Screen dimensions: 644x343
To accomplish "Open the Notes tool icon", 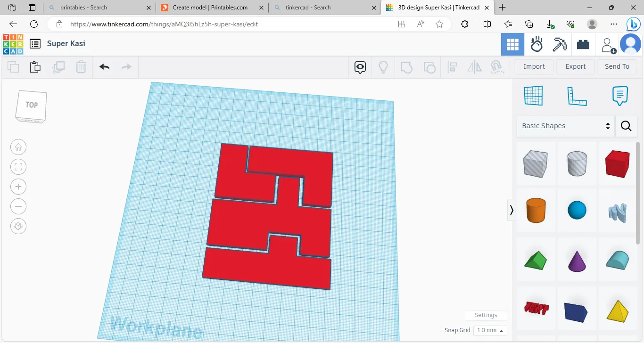I will [620, 96].
